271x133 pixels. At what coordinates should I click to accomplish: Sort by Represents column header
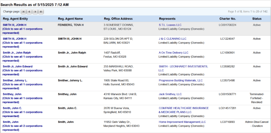point(167,19)
